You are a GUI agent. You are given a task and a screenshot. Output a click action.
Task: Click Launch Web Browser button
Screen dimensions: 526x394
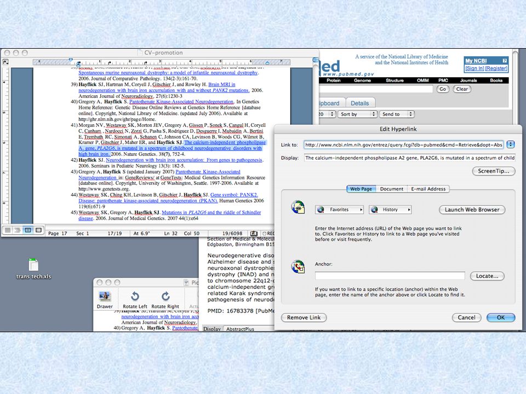tap(472, 210)
